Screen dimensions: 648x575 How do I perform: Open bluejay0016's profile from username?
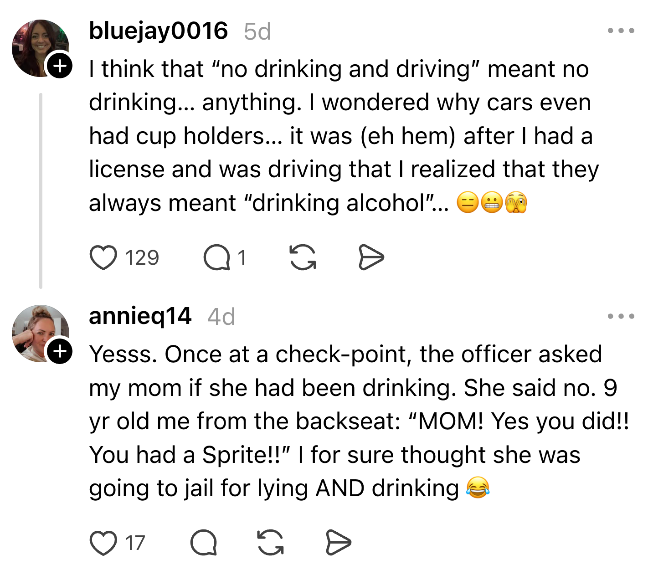[x=158, y=31]
